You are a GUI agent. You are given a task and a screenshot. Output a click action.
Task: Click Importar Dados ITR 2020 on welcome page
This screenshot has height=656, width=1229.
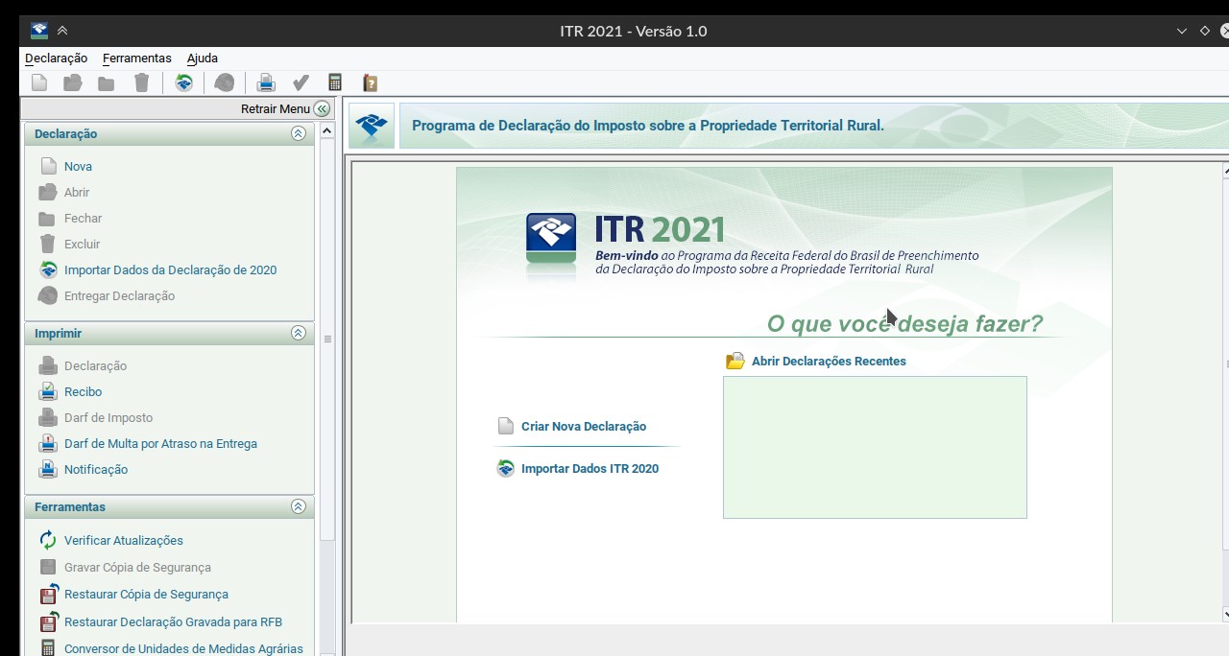(x=590, y=468)
